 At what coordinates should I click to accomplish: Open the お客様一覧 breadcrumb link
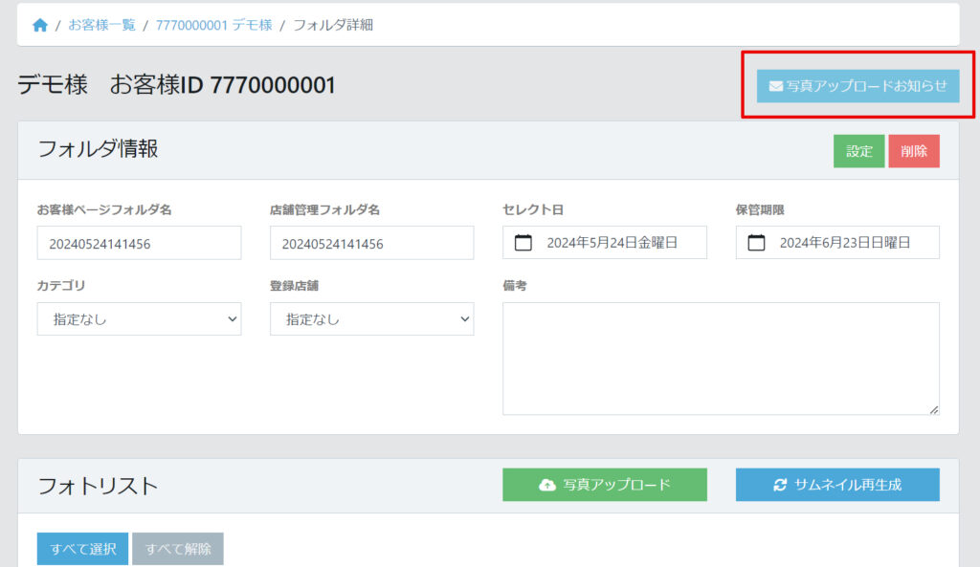[x=101, y=25]
